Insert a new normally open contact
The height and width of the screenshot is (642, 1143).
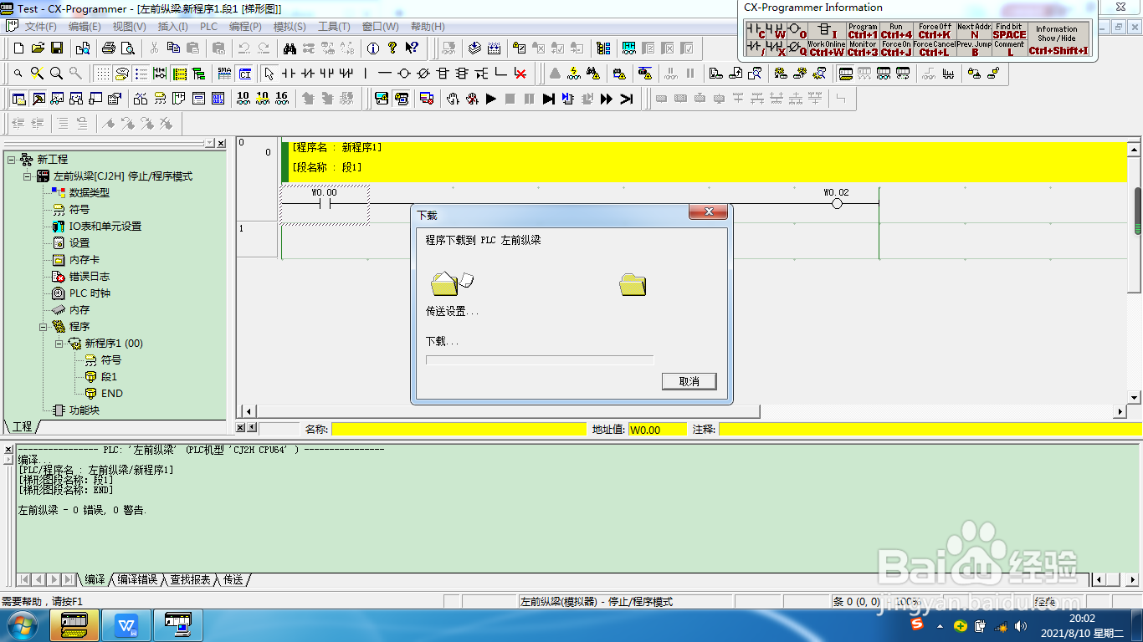[289, 74]
